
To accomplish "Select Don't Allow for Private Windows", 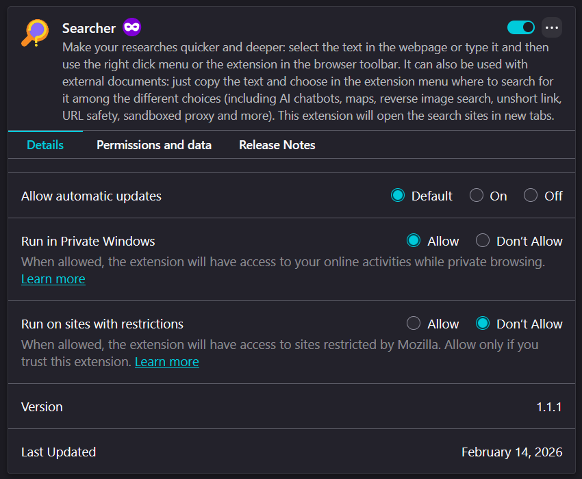I will click(x=483, y=241).
